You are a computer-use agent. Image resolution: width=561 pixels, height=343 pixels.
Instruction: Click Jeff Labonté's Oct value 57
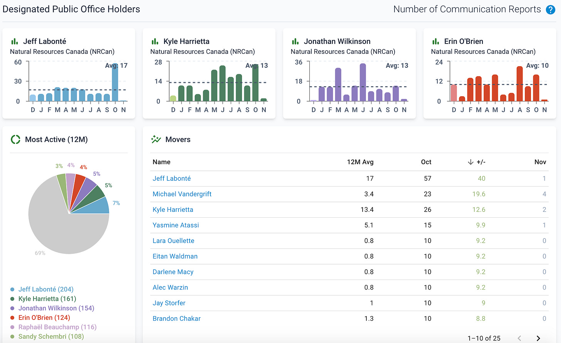428,178
